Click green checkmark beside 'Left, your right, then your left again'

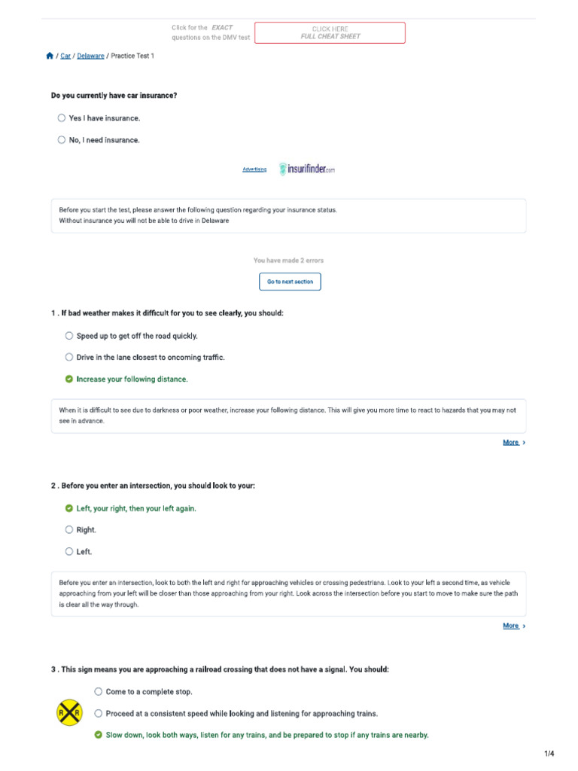pos(69,508)
